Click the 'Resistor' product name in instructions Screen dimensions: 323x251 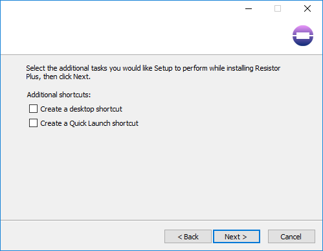(x=267, y=68)
